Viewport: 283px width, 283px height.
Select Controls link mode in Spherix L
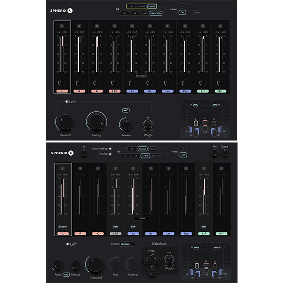pyautogui.click(x=152, y=7)
